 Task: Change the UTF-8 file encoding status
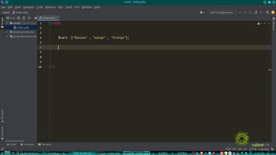tap(253, 149)
